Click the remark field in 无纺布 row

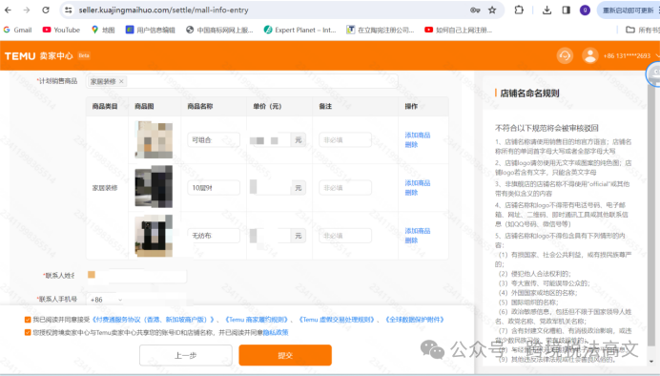click(345, 236)
